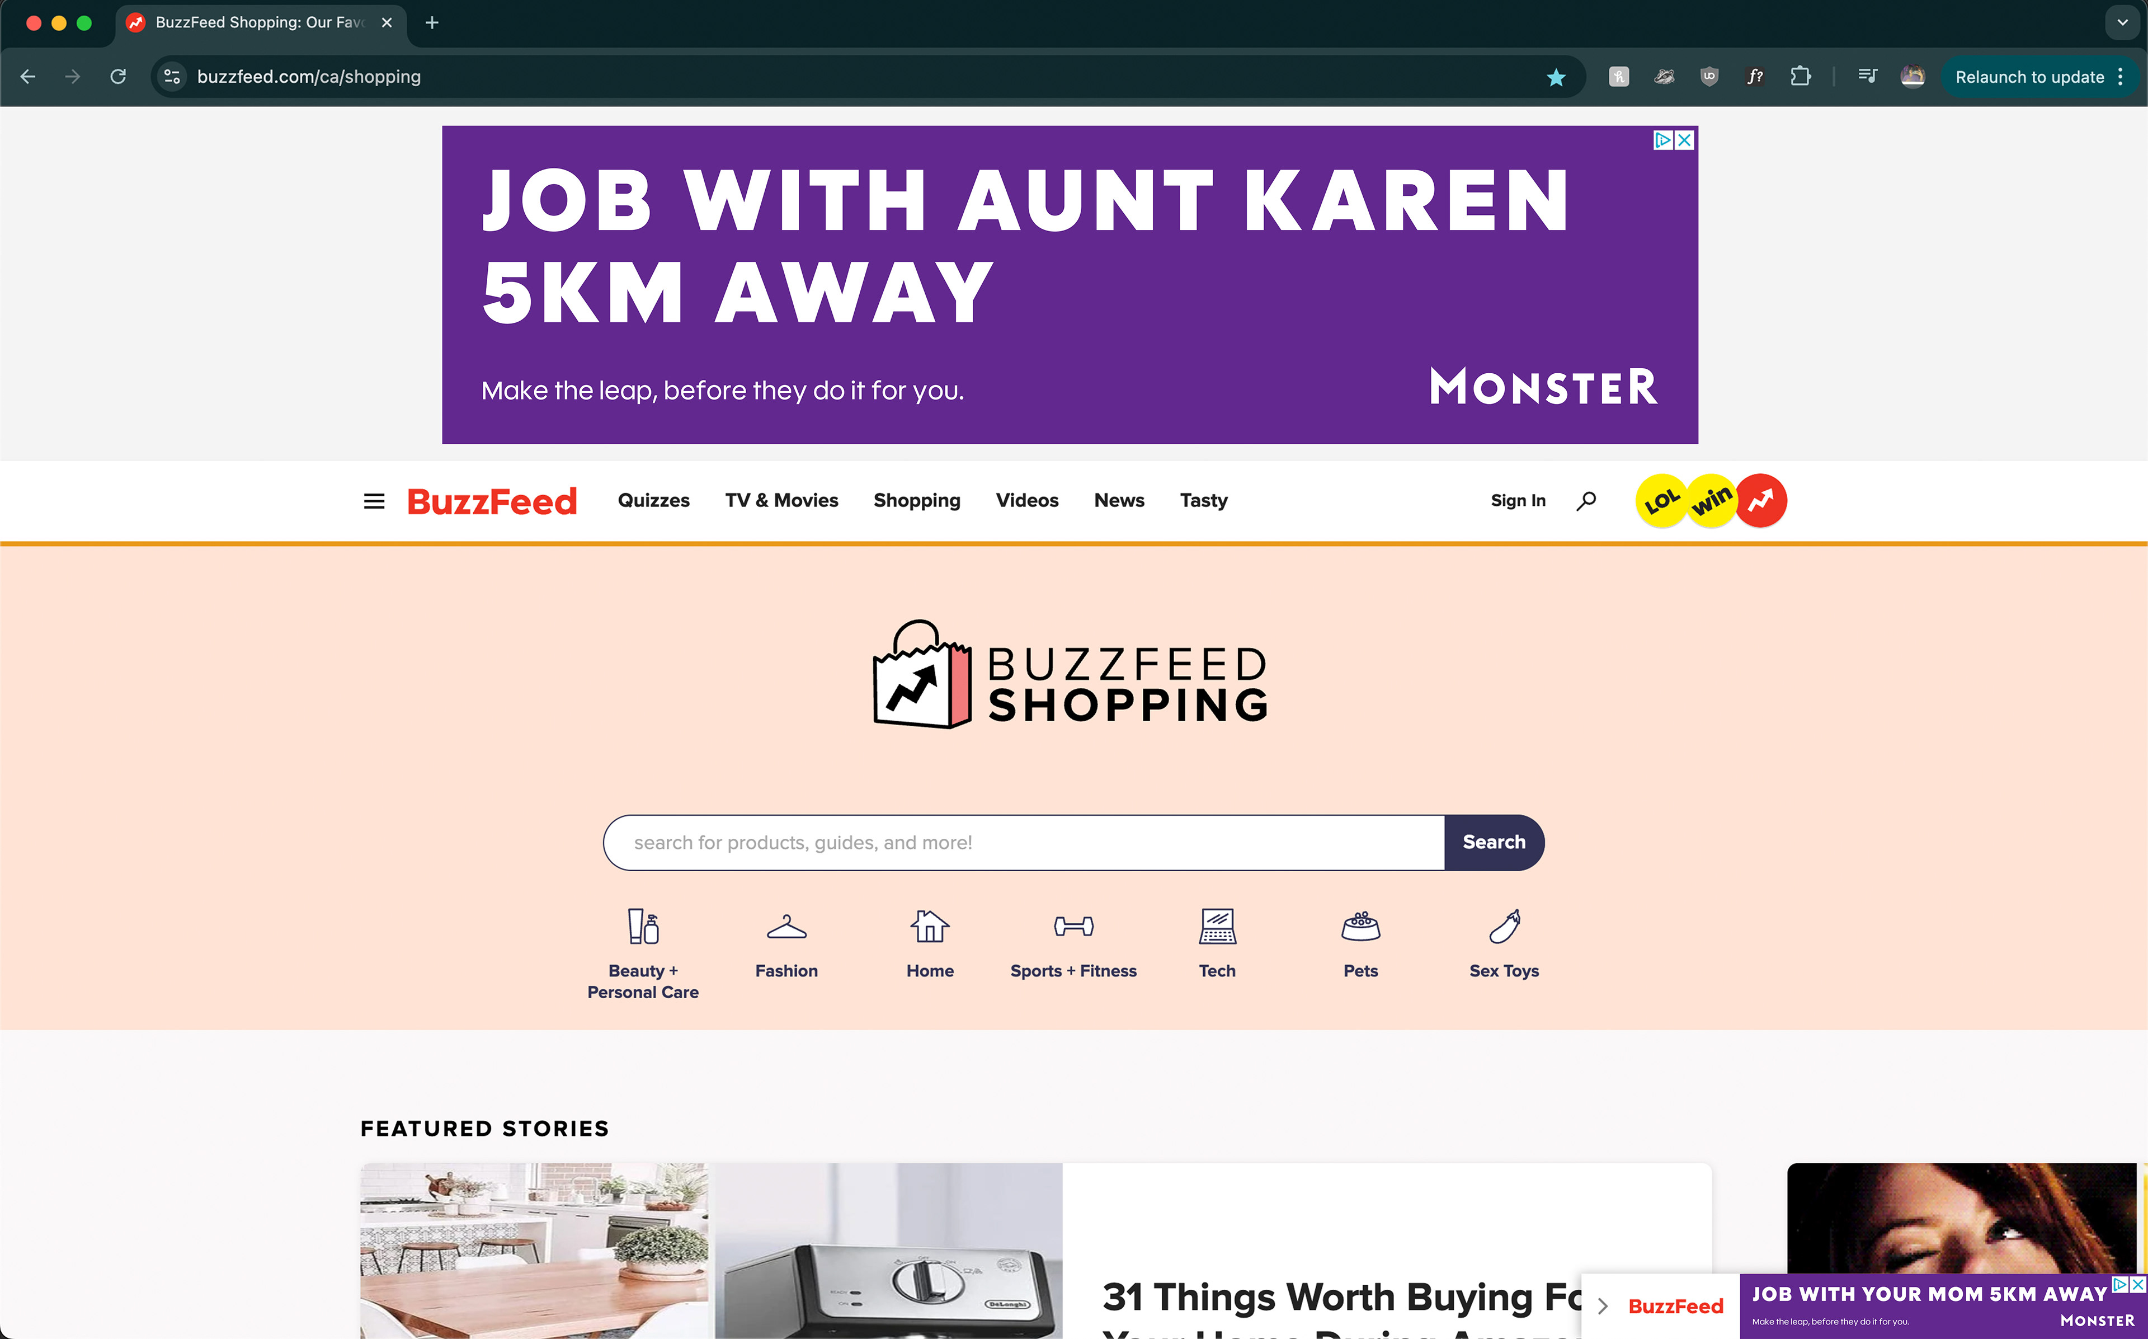Open the Chrome extensions puzzle icon
The height and width of the screenshot is (1339, 2148).
(1800, 77)
